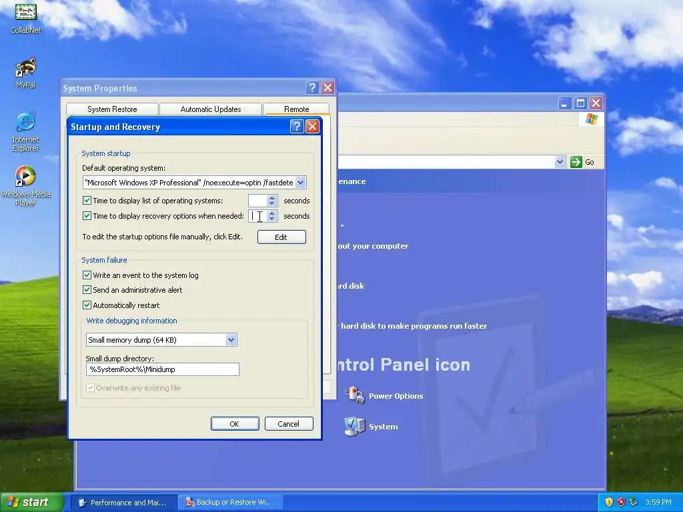Switch to the Remote tab

pyautogui.click(x=296, y=109)
